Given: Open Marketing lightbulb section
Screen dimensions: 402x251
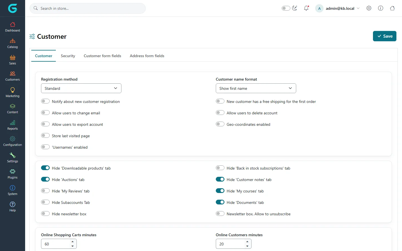Looking at the screenshot, I should coord(13,93).
